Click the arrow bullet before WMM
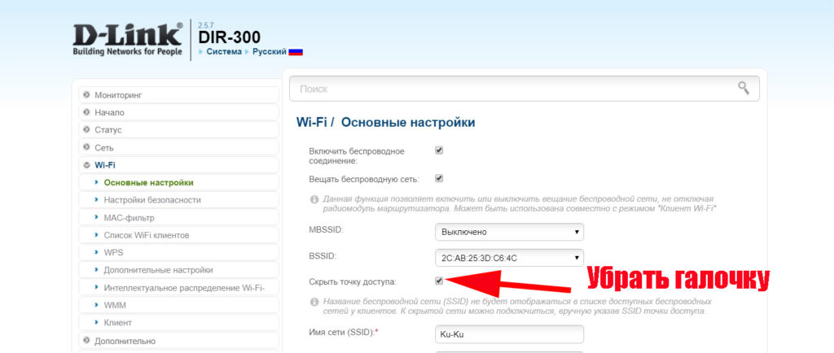The width and height of the screenshot is (834, 353). click(x=96, y=305)
